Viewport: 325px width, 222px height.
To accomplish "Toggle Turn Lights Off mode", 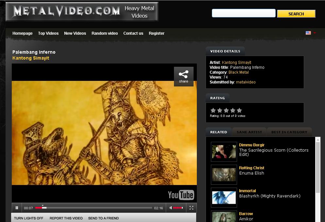I will point(28,218).
